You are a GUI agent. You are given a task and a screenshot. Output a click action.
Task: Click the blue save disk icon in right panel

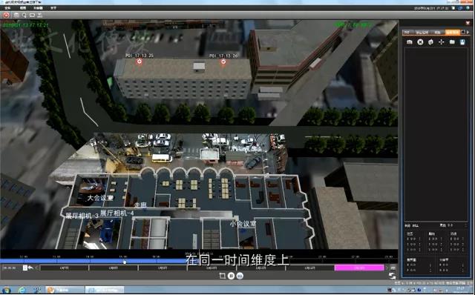tap(462, 42)
